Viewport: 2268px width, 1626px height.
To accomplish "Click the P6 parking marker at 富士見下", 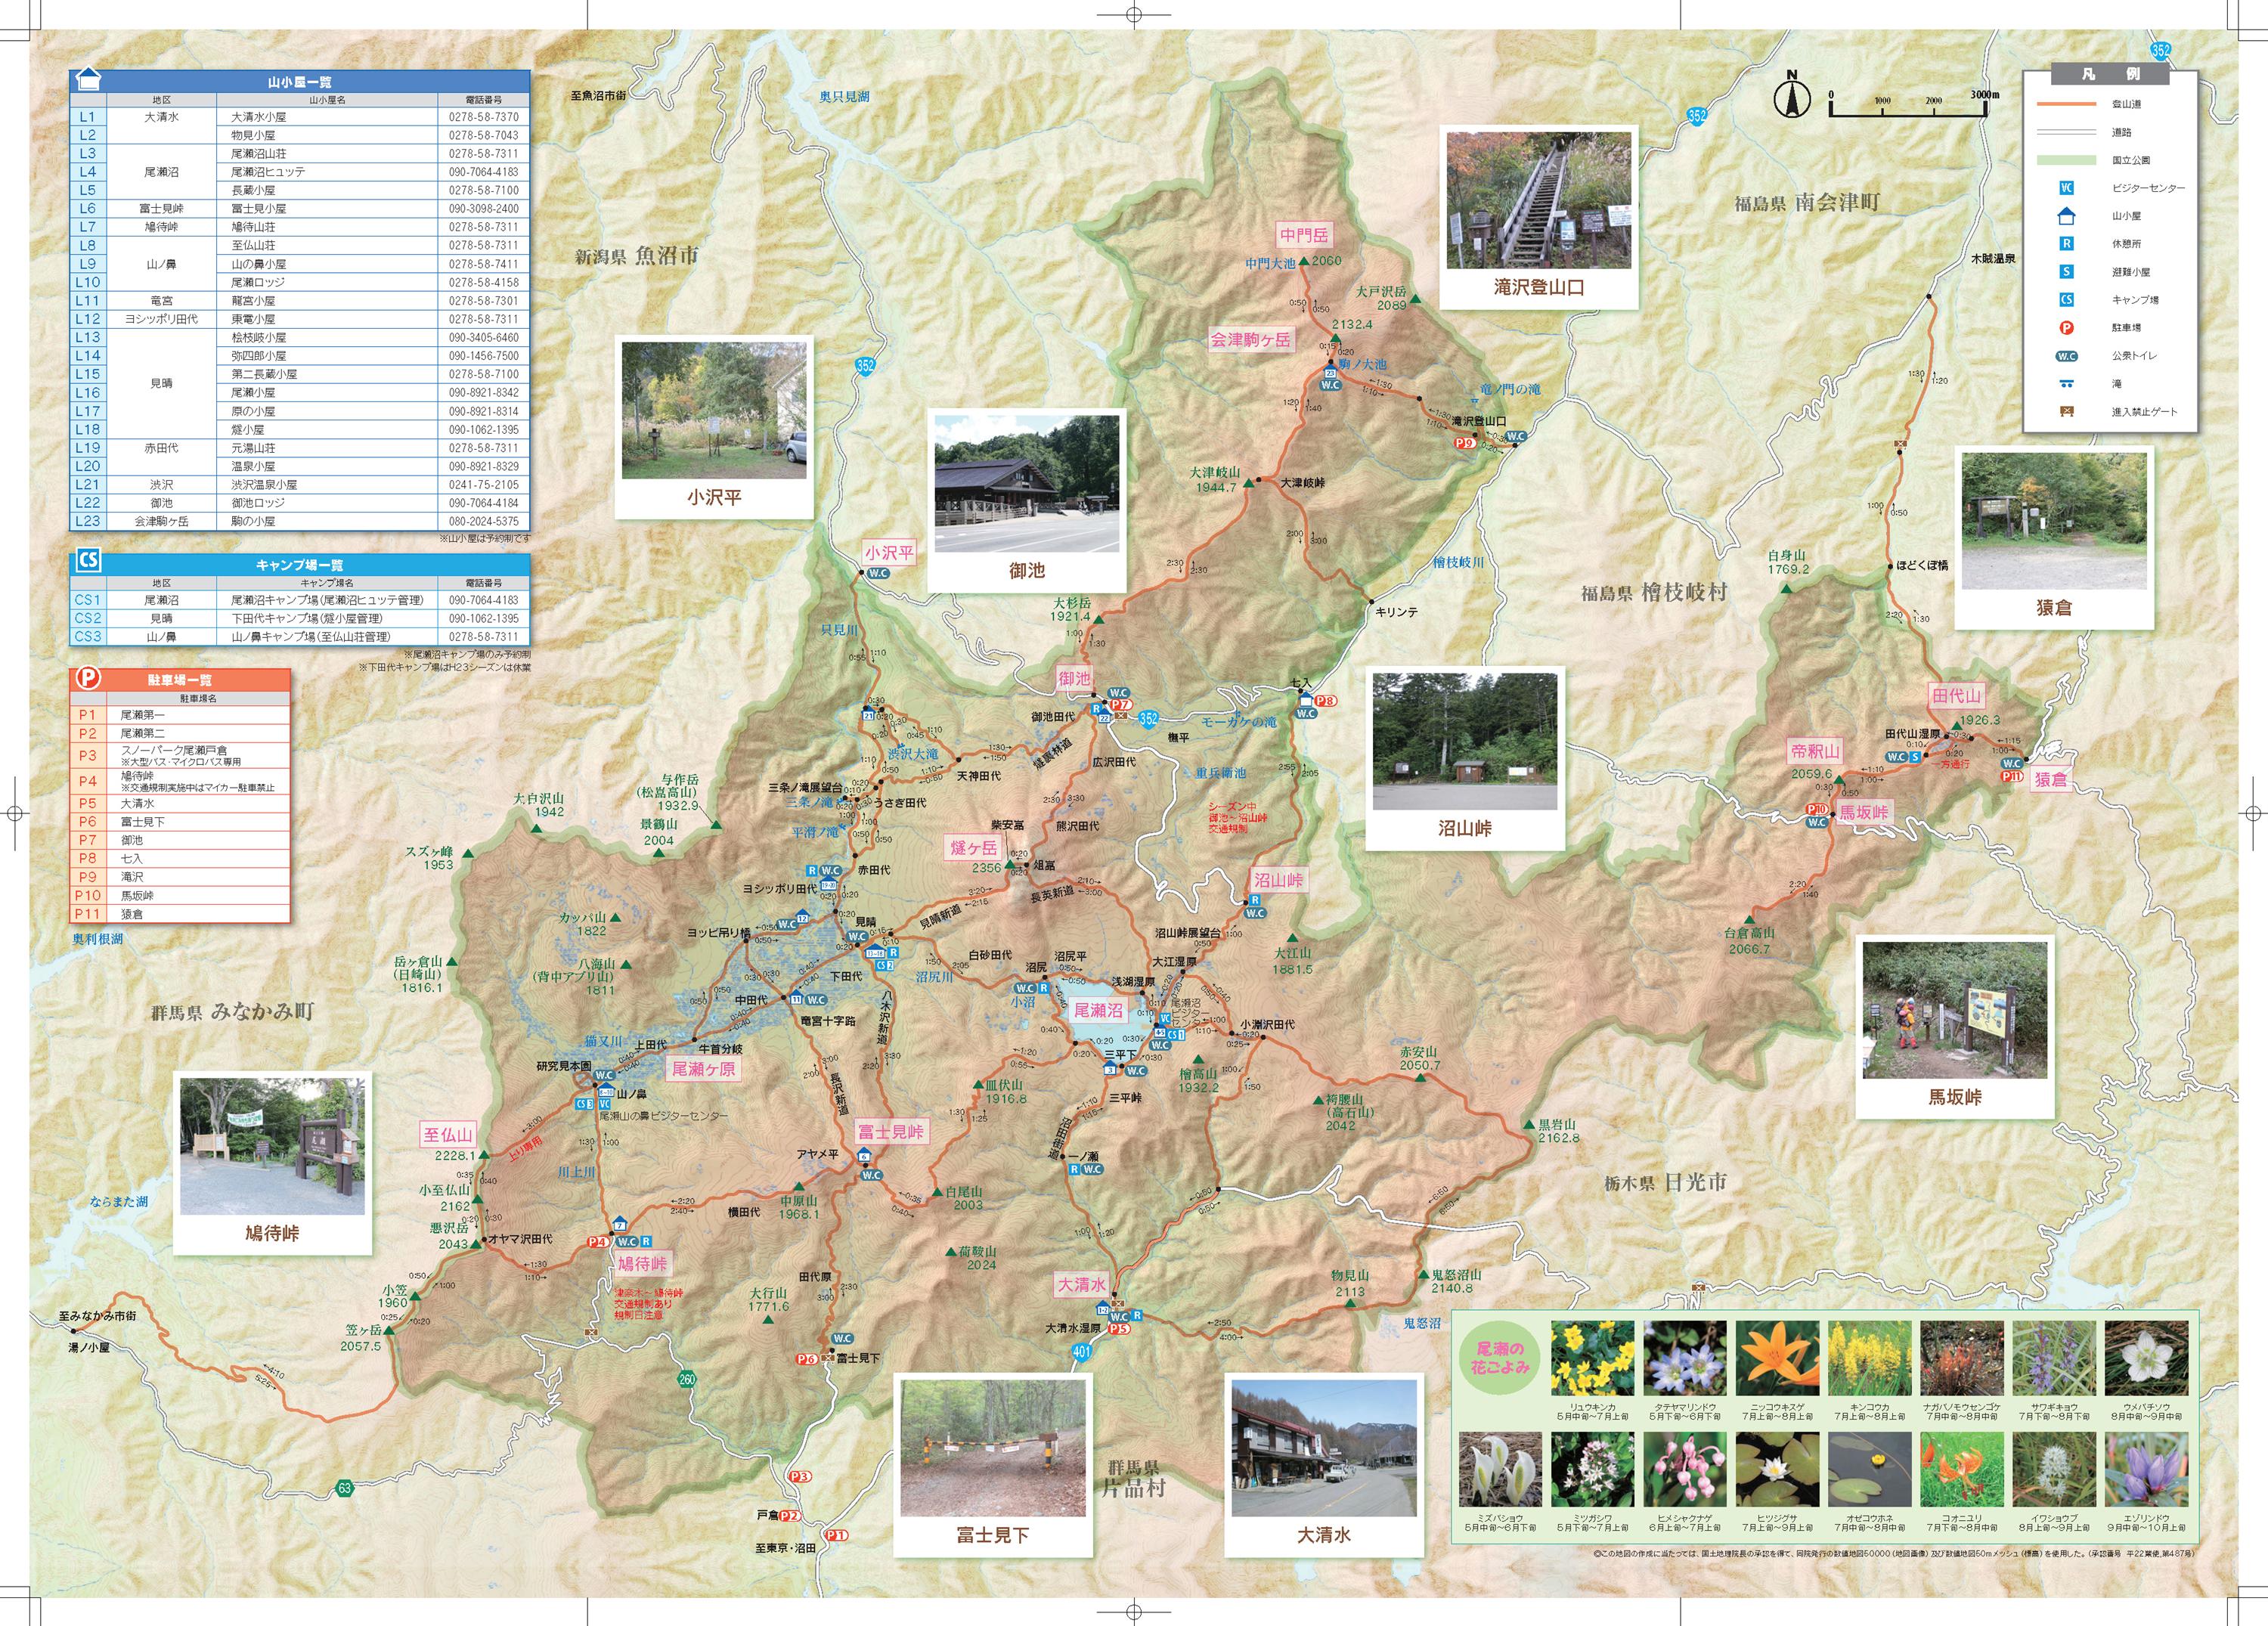I will 806,1359.
